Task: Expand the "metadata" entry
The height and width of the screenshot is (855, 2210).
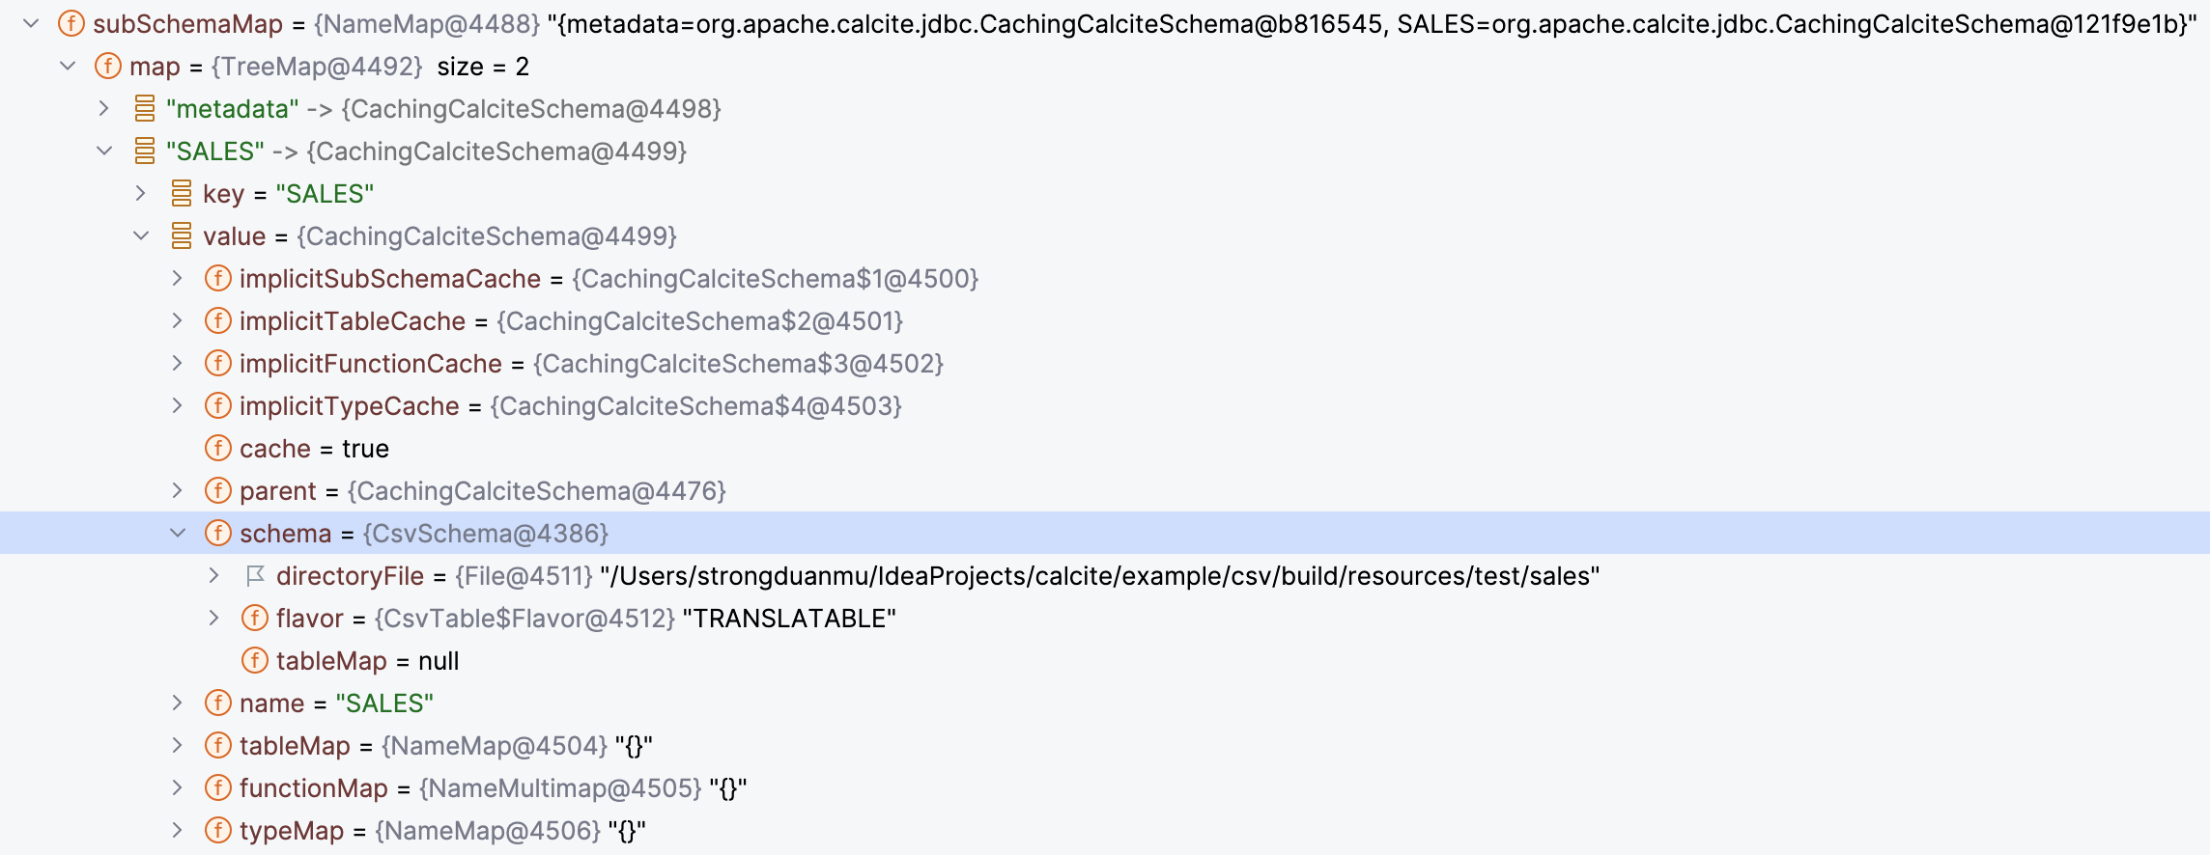Action: (104, 109)
